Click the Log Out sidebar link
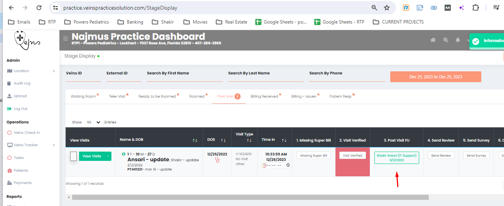 (20, 109)
